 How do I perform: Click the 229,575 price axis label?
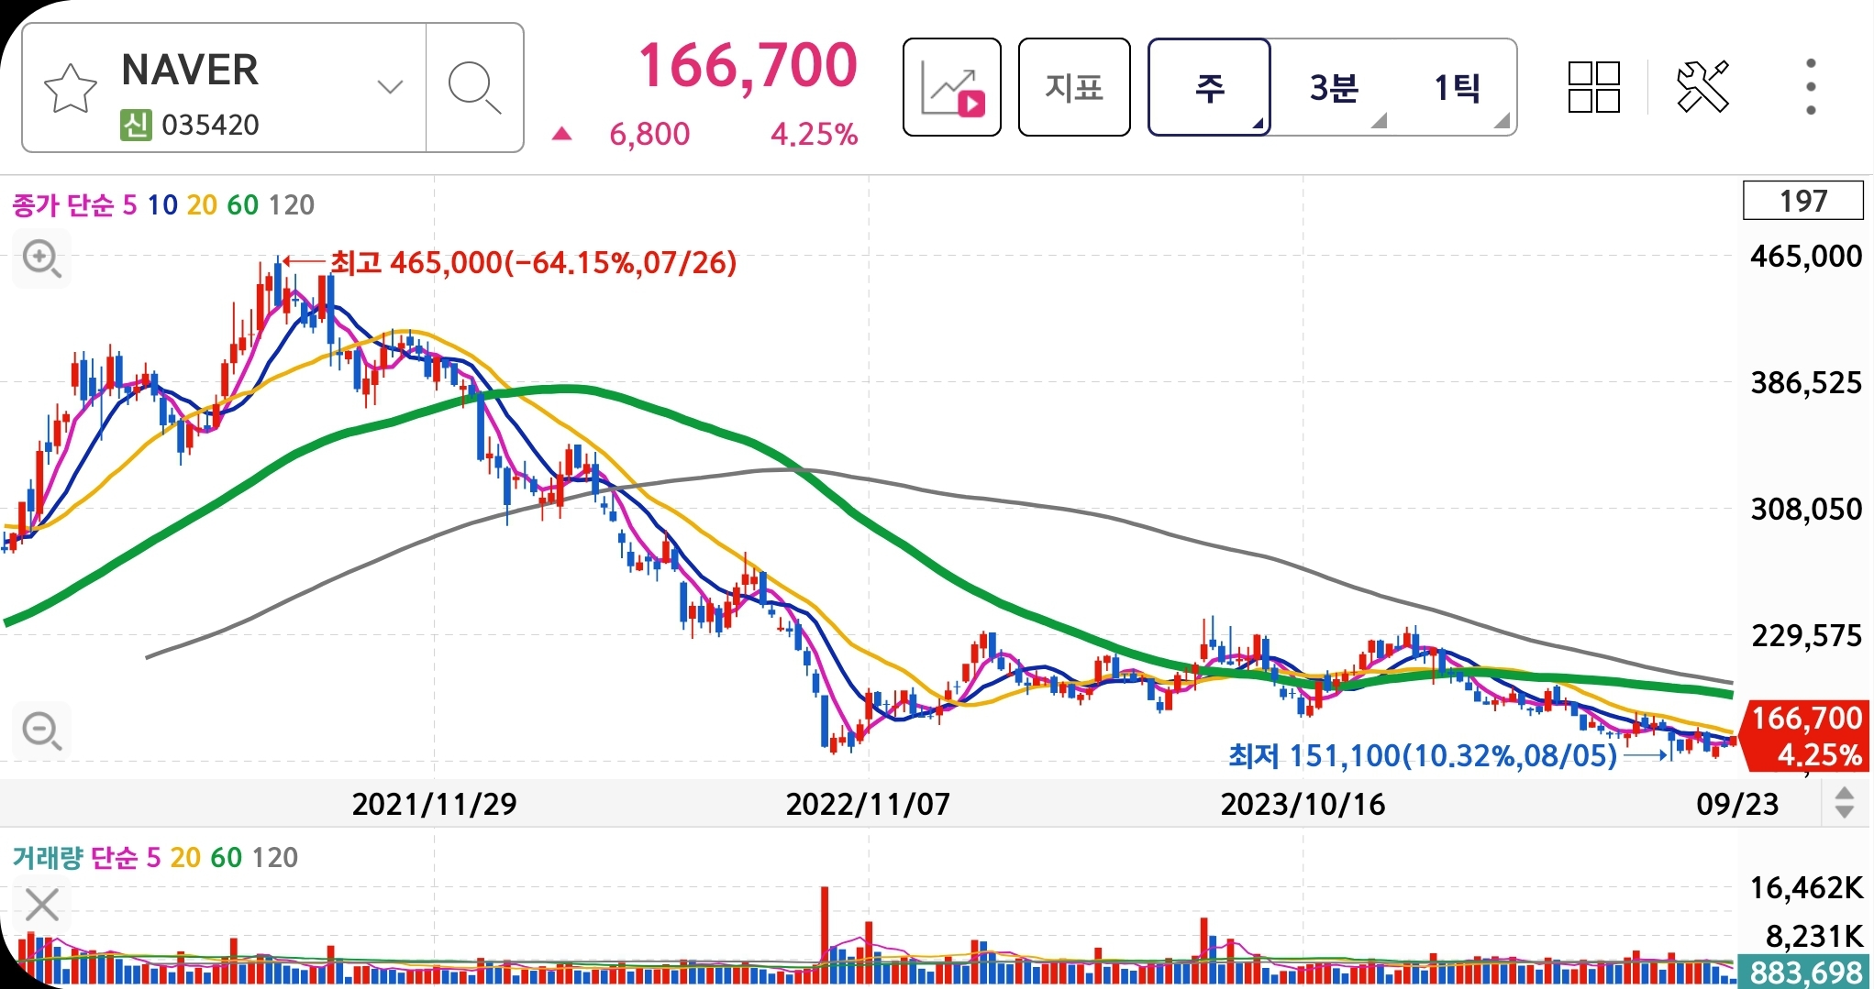1806,635
